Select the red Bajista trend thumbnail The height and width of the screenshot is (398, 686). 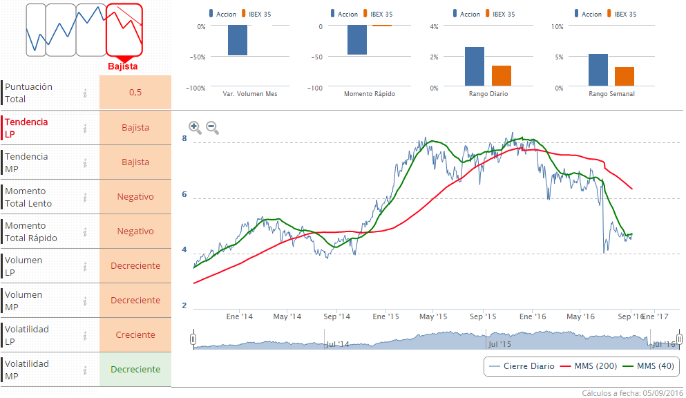point(124,30)
